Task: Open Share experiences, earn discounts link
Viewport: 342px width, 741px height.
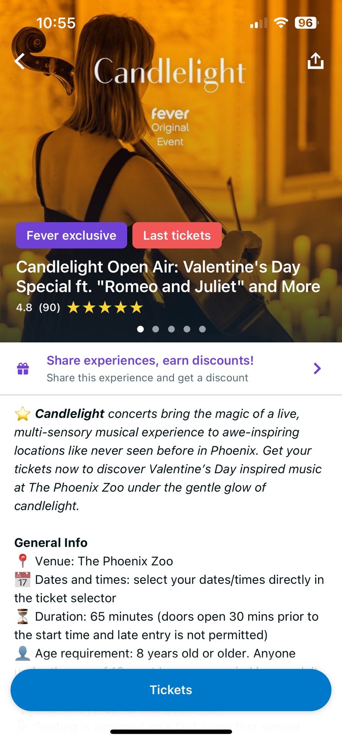Action: (x=150, y=360)
